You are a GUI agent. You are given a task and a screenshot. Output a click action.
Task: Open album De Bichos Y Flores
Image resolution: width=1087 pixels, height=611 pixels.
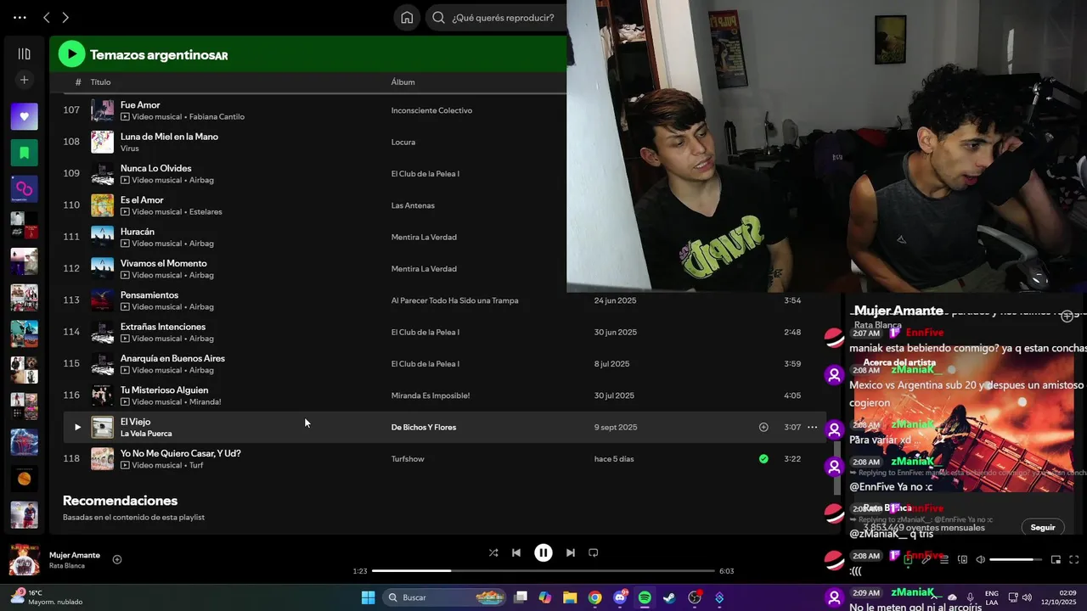pos(424,428)
